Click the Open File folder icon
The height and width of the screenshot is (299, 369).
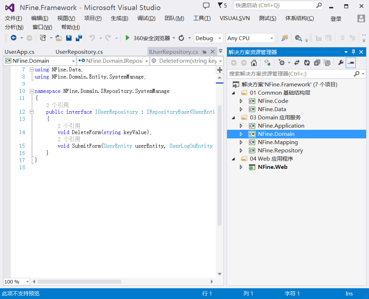click(58, 38)
